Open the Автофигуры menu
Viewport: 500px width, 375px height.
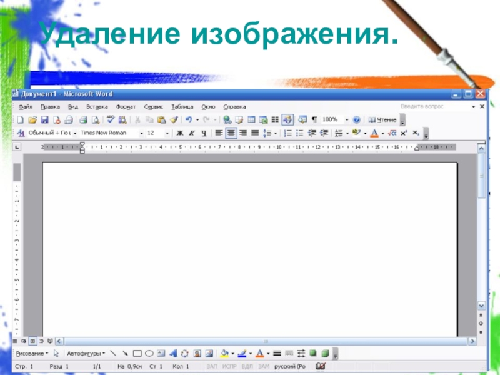86,353
